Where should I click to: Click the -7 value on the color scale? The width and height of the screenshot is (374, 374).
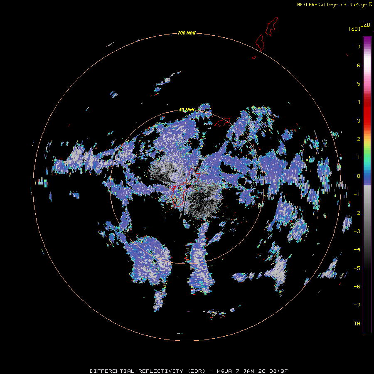coord(357,305)
